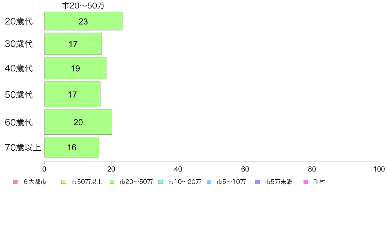
Task: Click the green 市20〜50万 legend swatch
Action: click(x=112, y=182)
